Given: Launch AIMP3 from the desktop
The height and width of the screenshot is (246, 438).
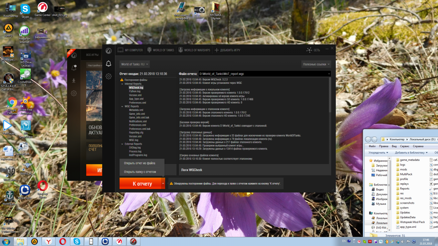Looking at the screenshot, I should 8,30.
